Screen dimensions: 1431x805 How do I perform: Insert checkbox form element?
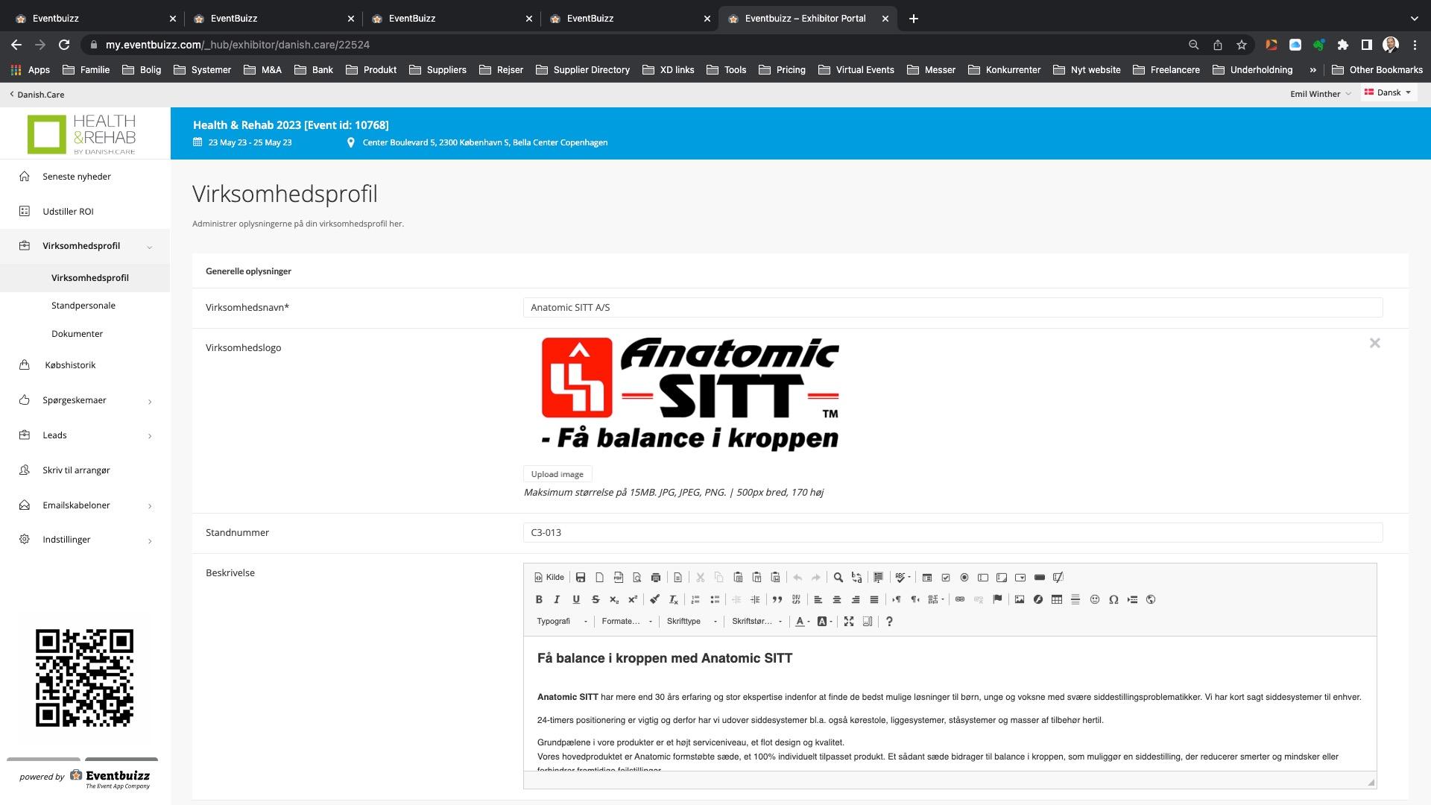point(946,578)
